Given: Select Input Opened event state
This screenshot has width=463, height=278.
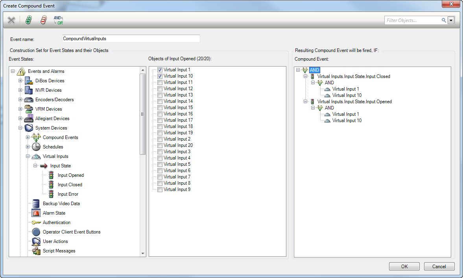Looking at the screenshot, I should [x=70, y=175].
